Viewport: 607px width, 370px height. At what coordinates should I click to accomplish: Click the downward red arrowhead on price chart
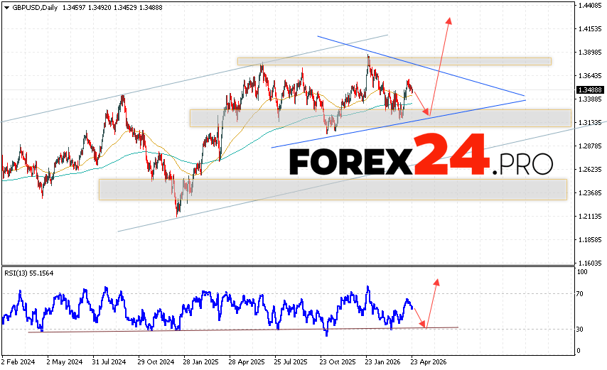pos(427,112)
